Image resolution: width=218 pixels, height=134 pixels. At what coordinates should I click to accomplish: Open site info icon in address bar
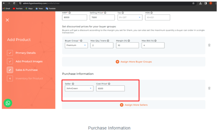[x=20, y=3]
